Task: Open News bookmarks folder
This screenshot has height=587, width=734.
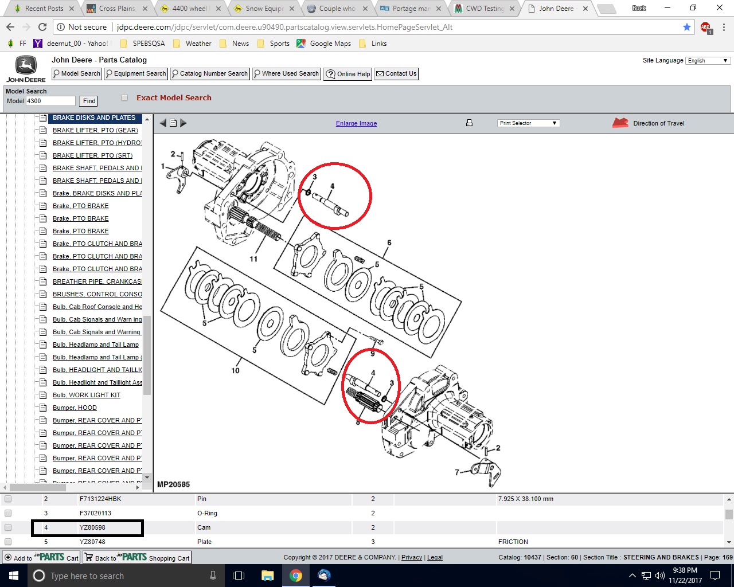Action: point(235,44)
